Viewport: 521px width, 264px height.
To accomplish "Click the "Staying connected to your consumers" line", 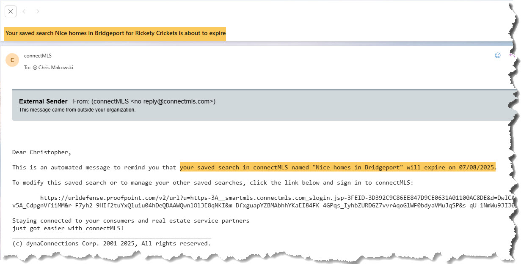I will click(131, 220).
